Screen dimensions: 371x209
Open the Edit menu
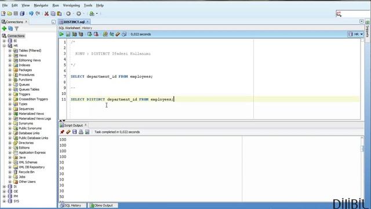(x=14, y=5)
